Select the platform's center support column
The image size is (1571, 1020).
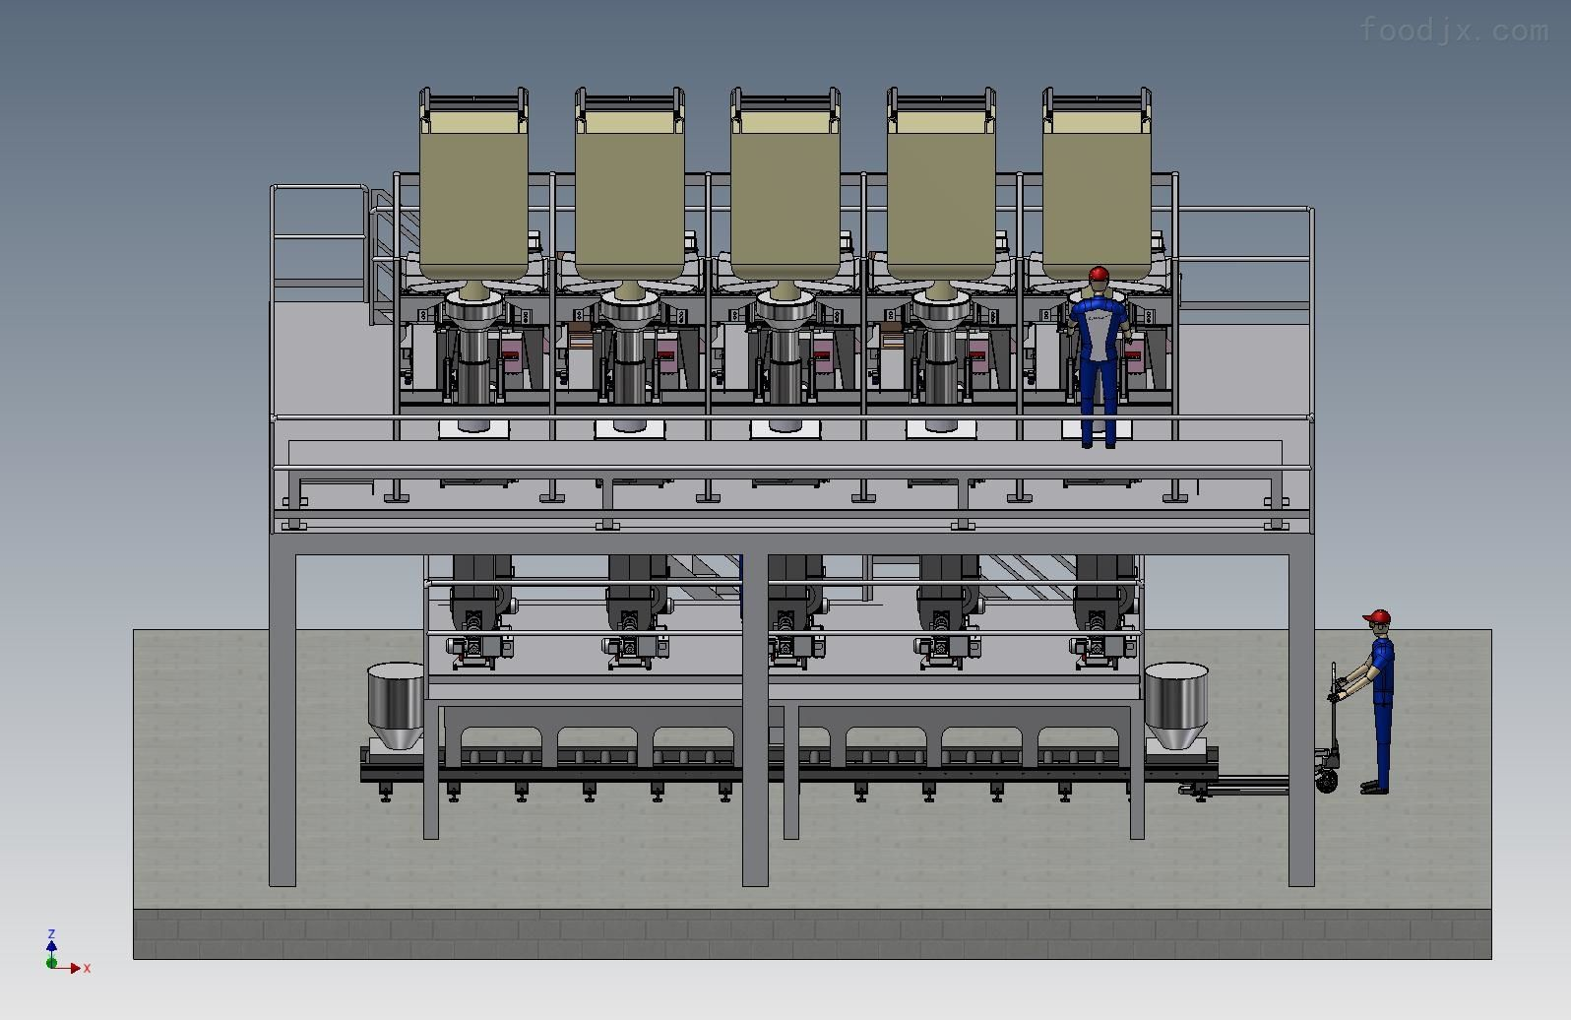pos(755,719)
